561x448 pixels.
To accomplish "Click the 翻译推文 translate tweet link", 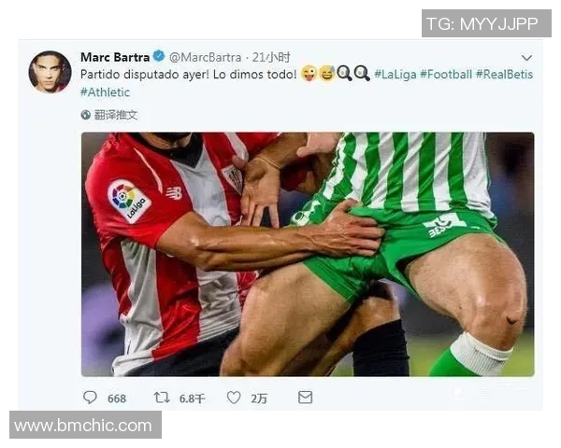I will point(116,115).
